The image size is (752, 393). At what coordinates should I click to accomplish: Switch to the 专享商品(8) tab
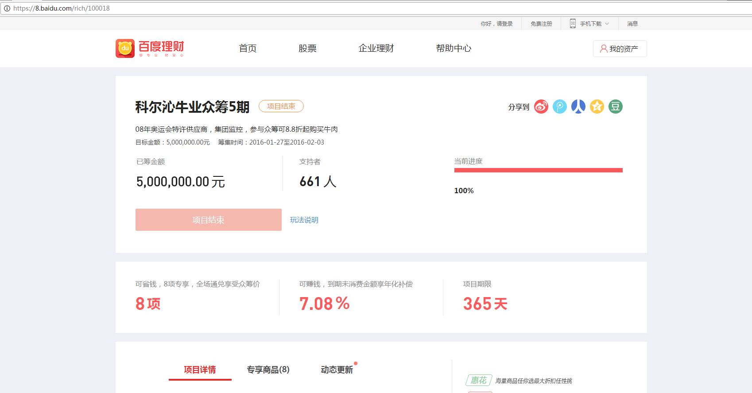pos(268,370)
